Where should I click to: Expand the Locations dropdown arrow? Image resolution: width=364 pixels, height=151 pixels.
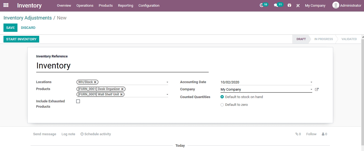167,82
